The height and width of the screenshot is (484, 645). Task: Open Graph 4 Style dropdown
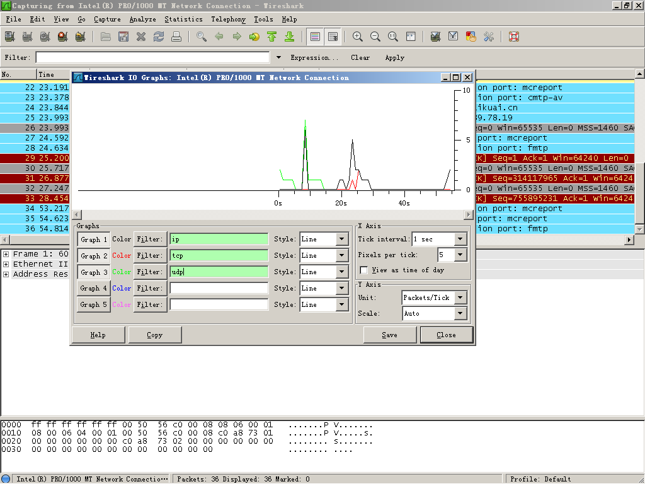[341, 288]
